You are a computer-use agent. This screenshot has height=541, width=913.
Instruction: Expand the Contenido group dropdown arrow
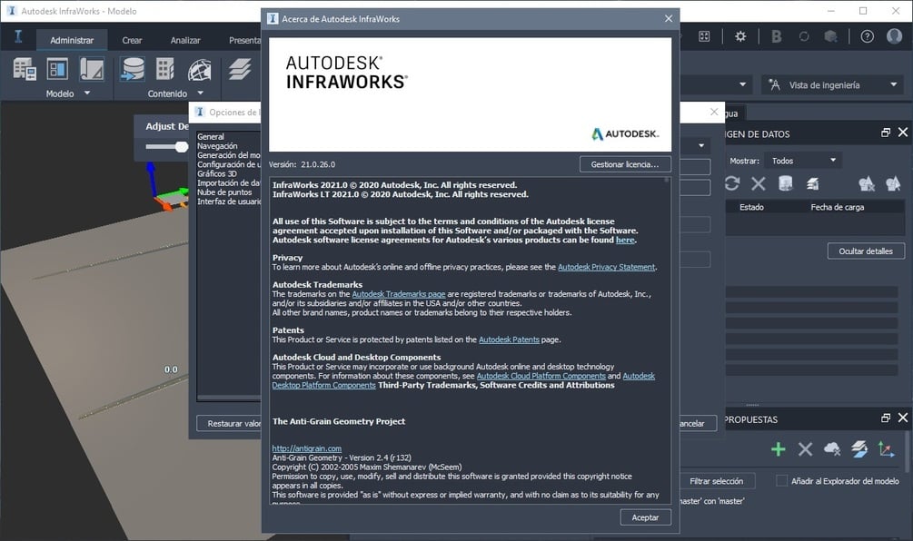pos(200,93)
